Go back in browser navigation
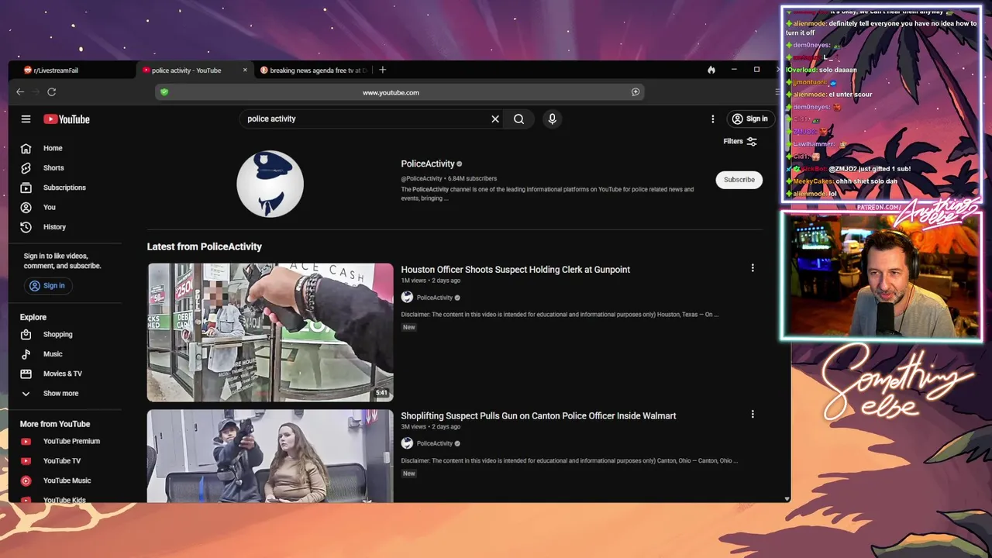This screenshot has width=992, height=558. (20, 92)
